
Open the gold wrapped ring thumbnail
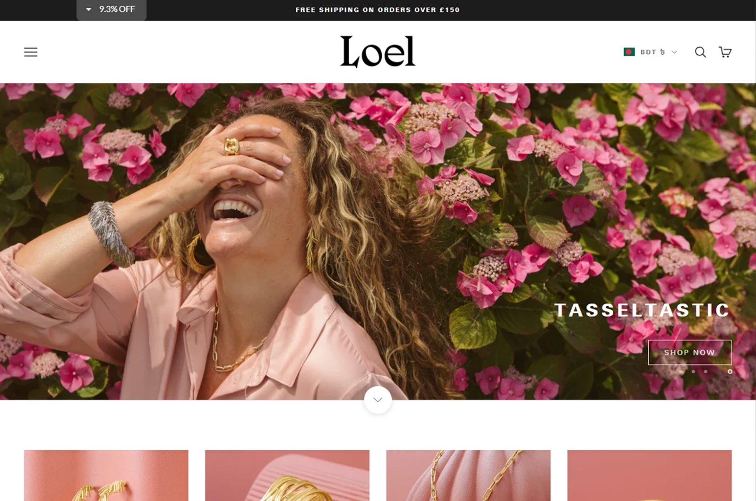tap(287, 475)
